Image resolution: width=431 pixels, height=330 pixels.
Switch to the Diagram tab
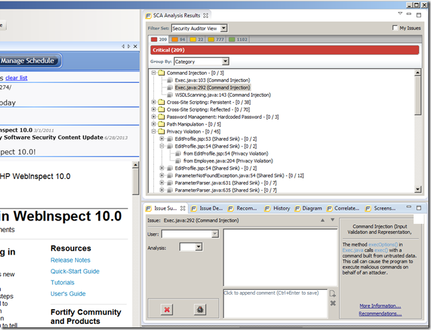pos(309,208)
